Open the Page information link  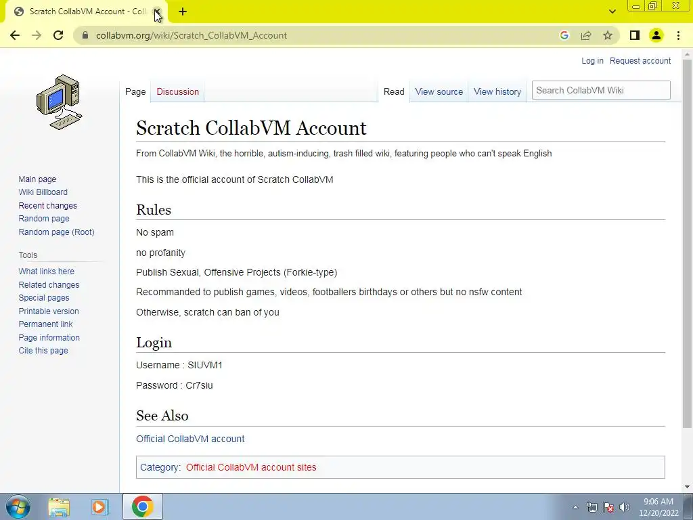[49, 337]
